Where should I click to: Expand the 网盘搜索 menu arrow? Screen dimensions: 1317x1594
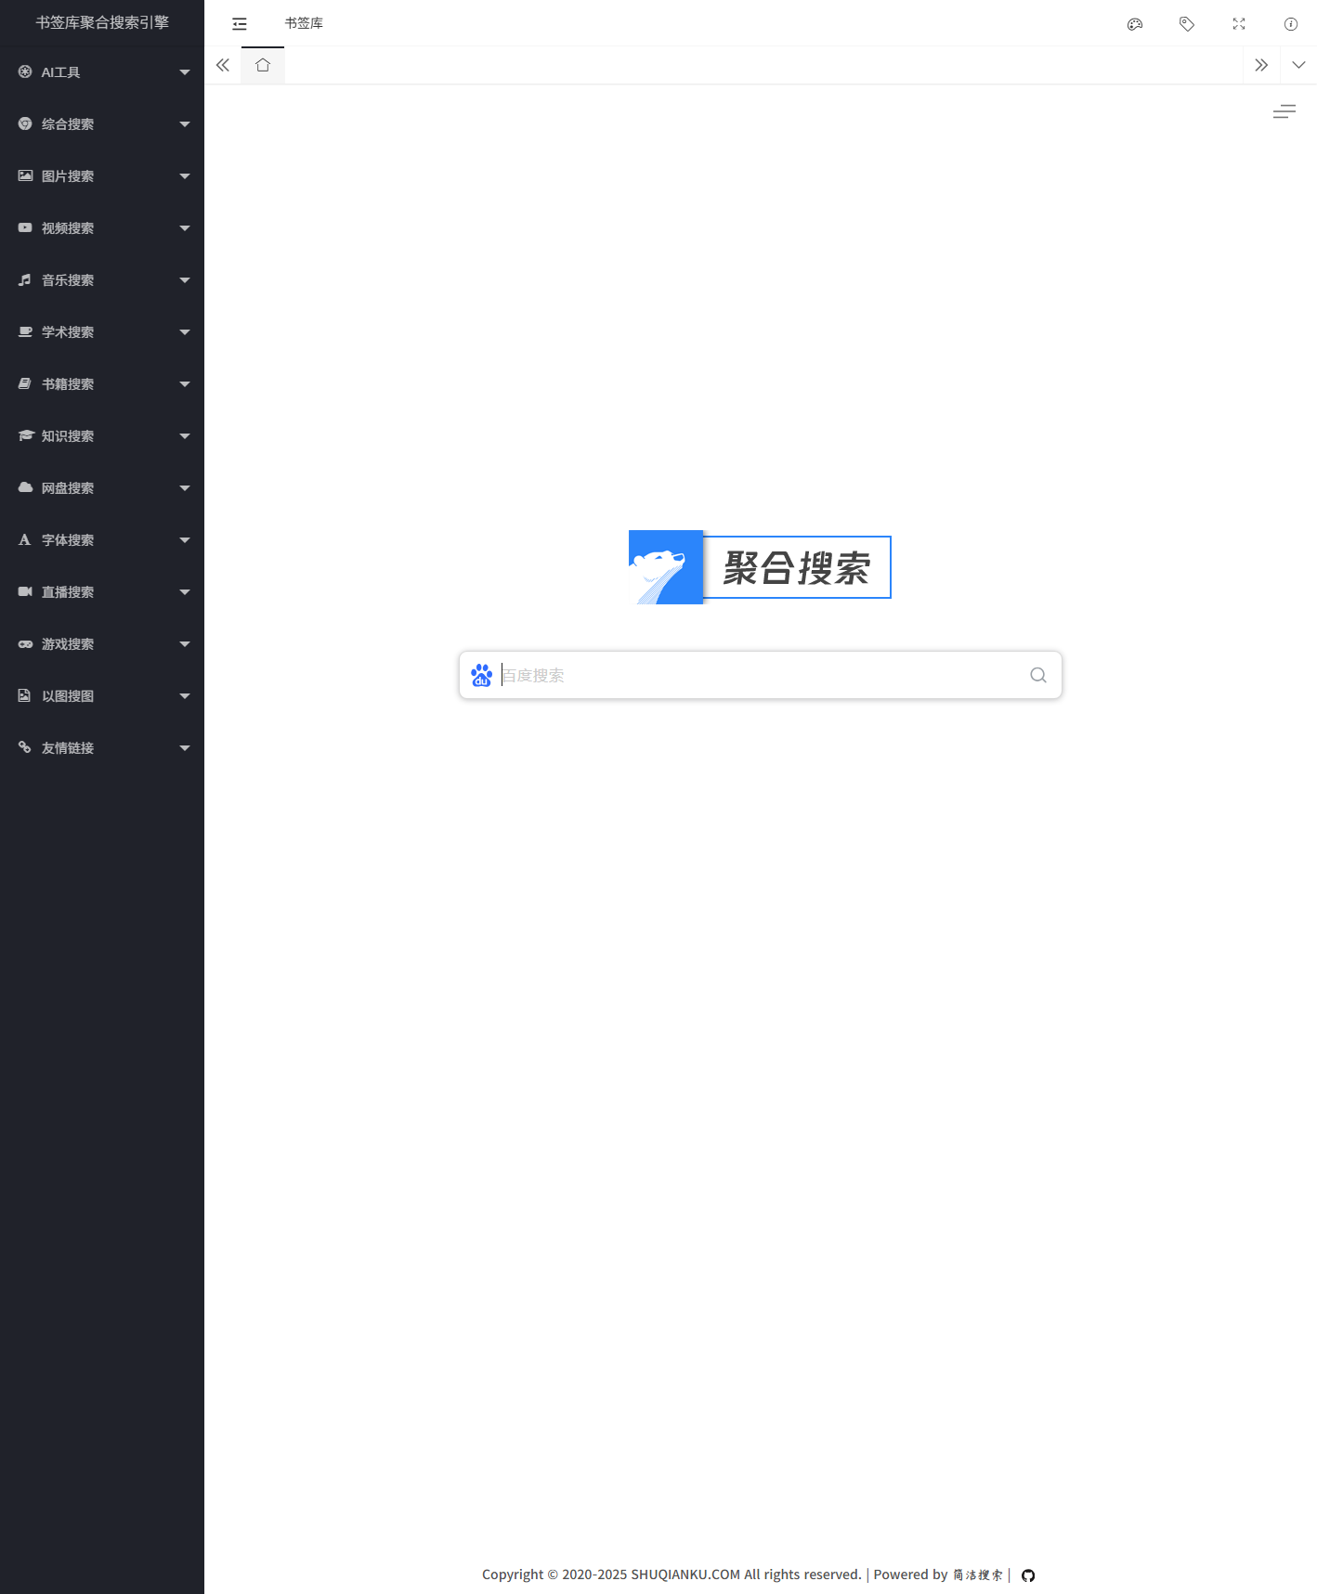185,488
